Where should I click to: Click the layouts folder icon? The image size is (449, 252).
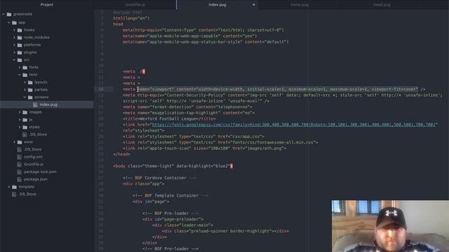30,82
